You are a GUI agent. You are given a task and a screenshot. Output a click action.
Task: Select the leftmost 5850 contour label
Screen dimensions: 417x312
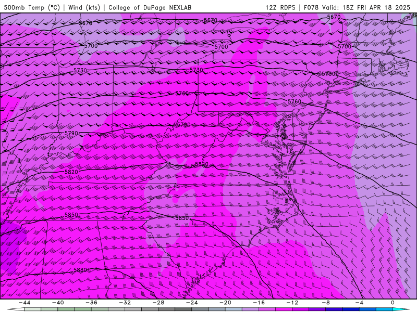(71, 215)
